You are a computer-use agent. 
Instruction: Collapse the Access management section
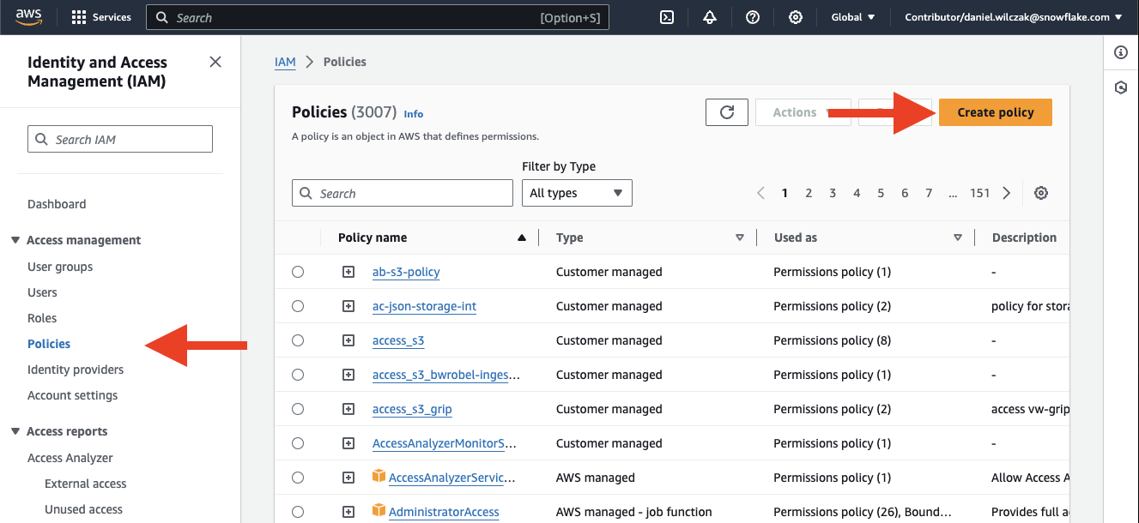(15, 240)
